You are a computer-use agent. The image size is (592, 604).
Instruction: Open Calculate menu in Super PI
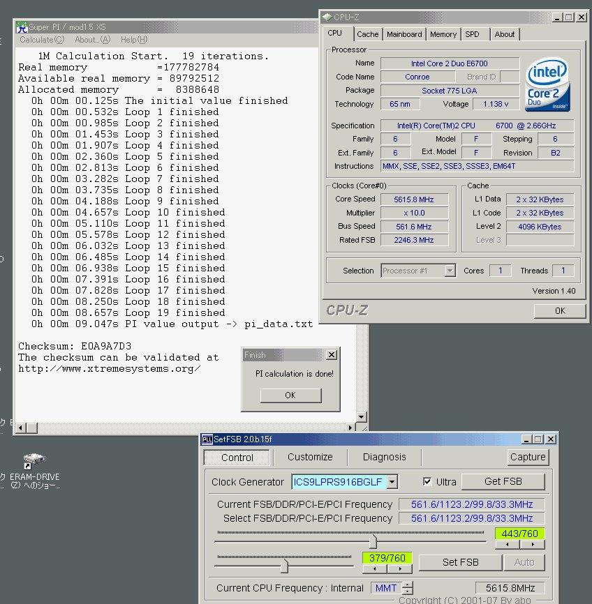coord(42,40)
